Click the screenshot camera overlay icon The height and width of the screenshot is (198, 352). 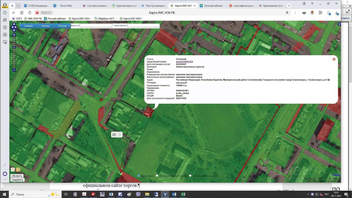tap(114, 135)
